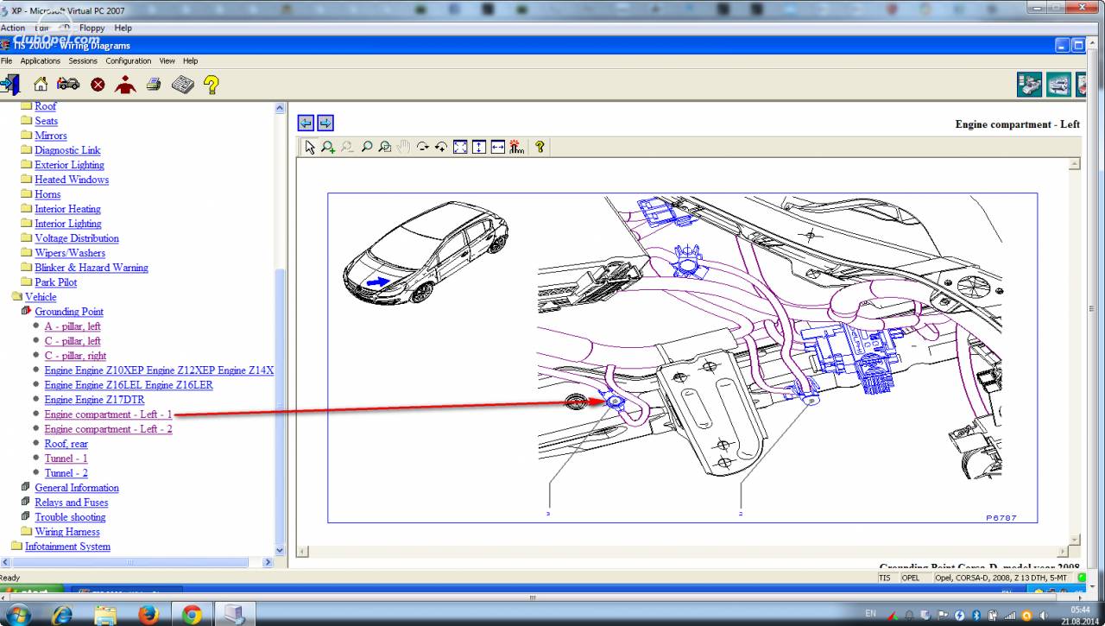
Task: Open the Heated Windows link
Action: [x=72, y=180]
